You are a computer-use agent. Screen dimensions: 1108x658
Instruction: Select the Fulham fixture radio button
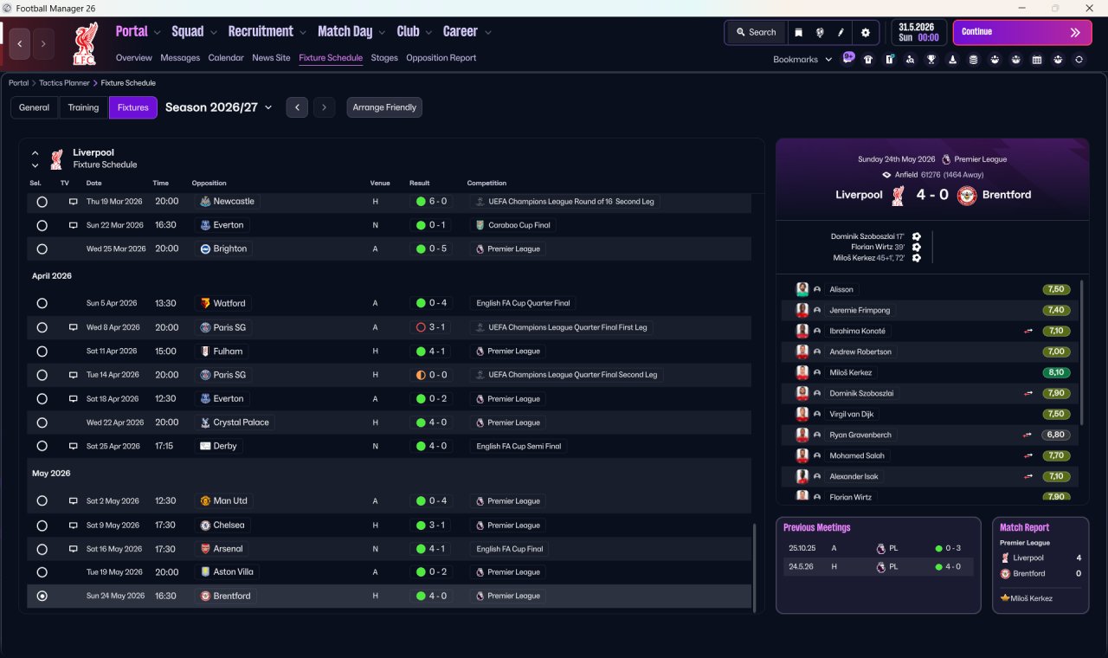point(42,352)
